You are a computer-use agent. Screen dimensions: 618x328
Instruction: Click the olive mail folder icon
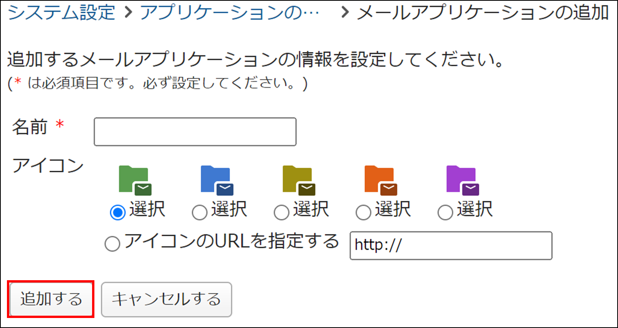(x=299, y=180)
